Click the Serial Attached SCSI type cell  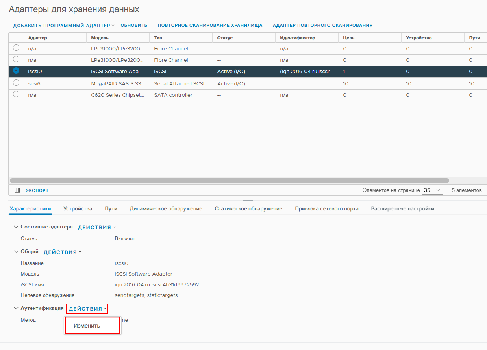(x=181, y=84)
